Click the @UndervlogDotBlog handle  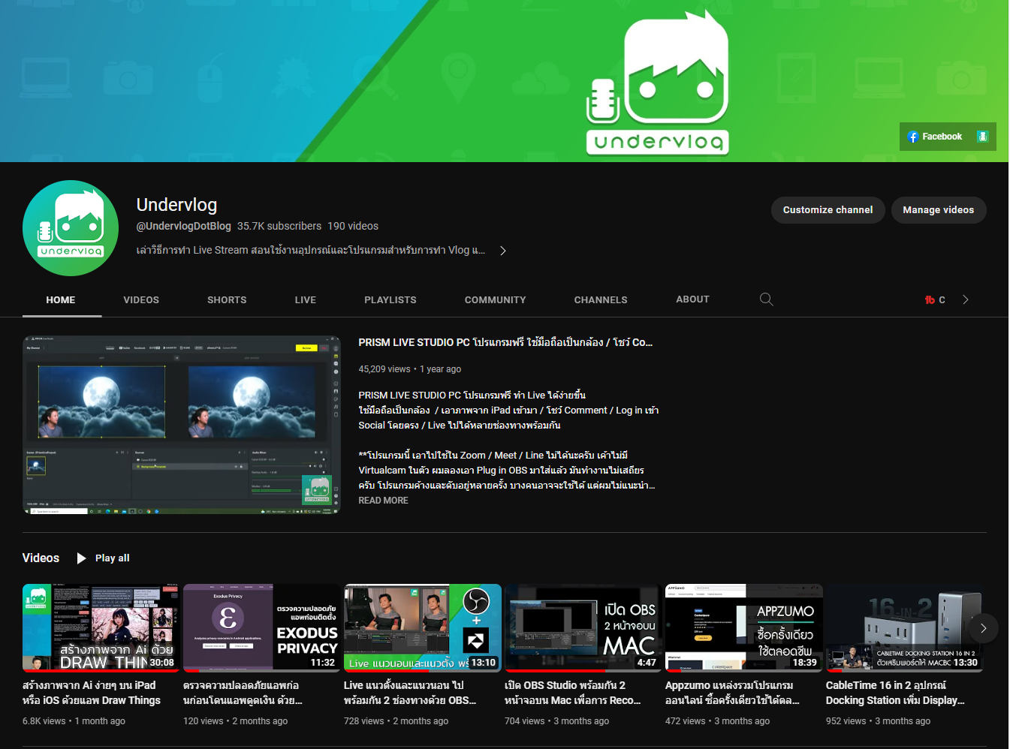pyautogui.click(x=183, y=225)
